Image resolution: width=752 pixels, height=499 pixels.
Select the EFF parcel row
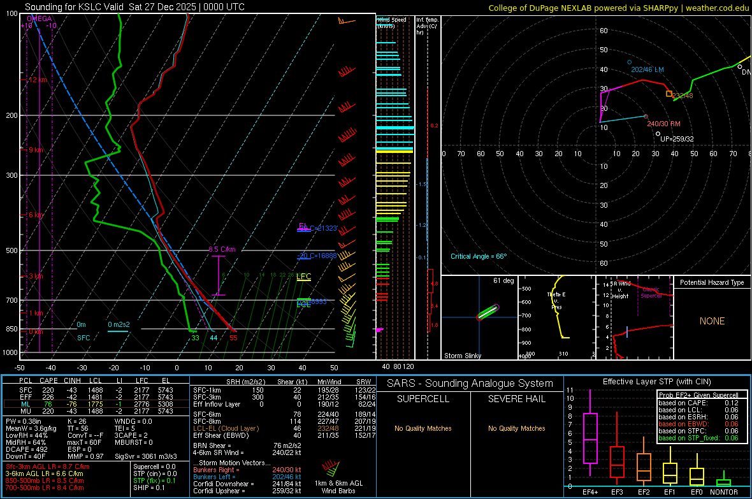[96, 397]
